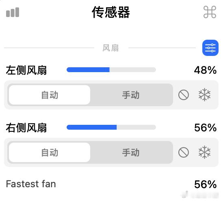Click the 左侧风扇 speed bar
This screenshot has height=201, width=221.
pyautogui.click(x=111, y=70)
